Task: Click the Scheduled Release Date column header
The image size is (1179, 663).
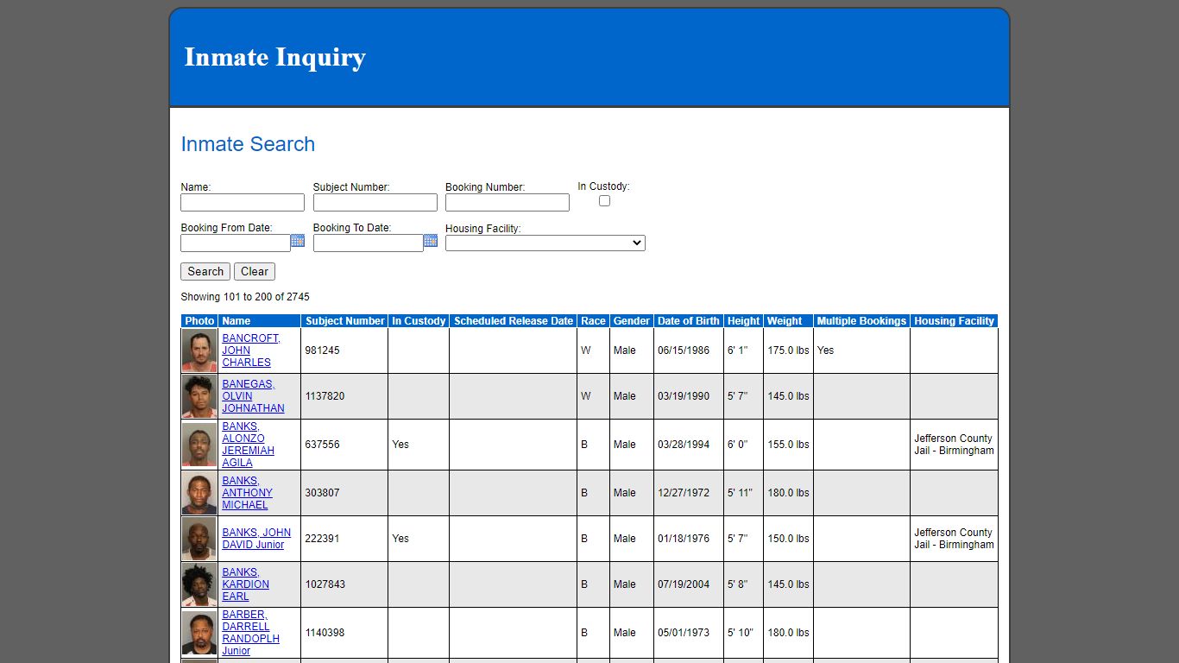Action: tap(514, 321)
